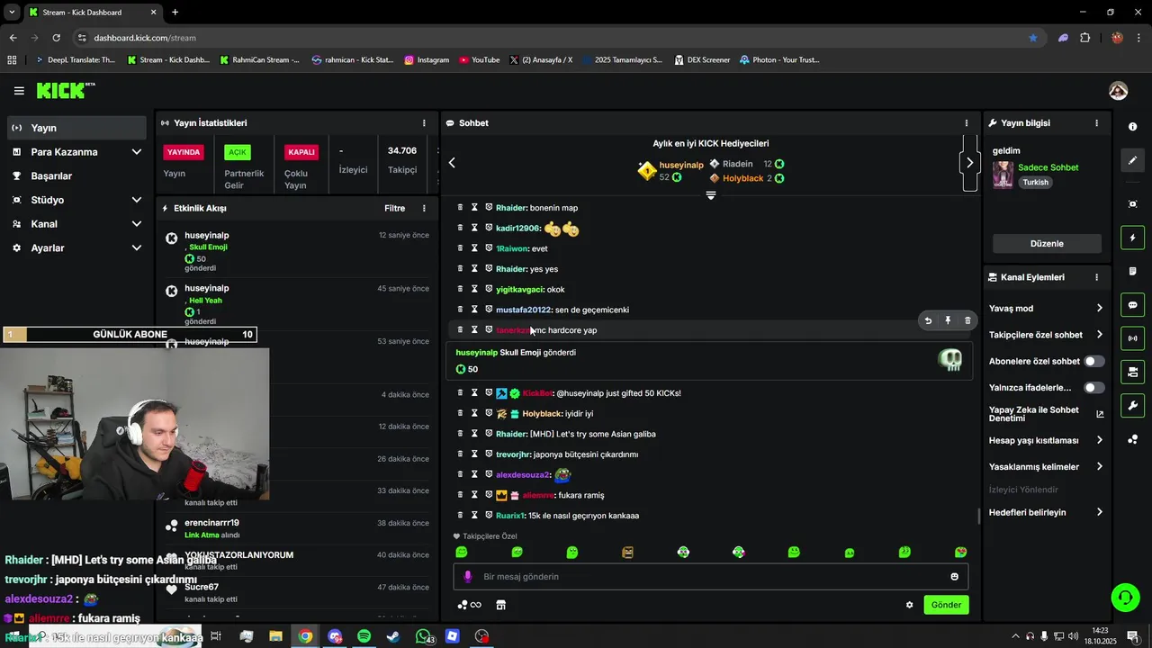The width and height of the screenshot is (1152, 648).
Task: Open Hesap yaşı kısıtlaması options
Action: (1046, 440)
